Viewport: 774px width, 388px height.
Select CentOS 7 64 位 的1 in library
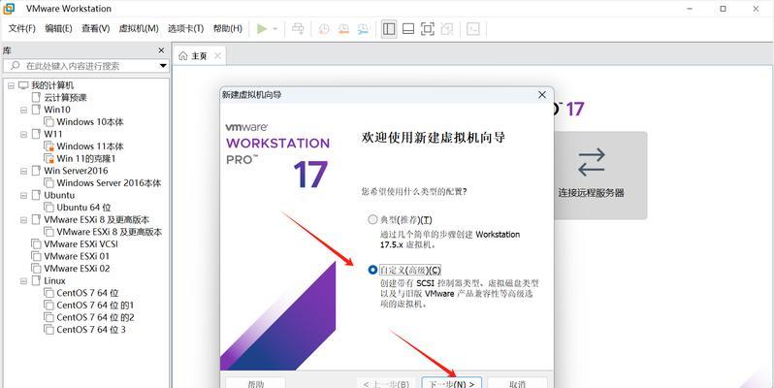[95, 306]
